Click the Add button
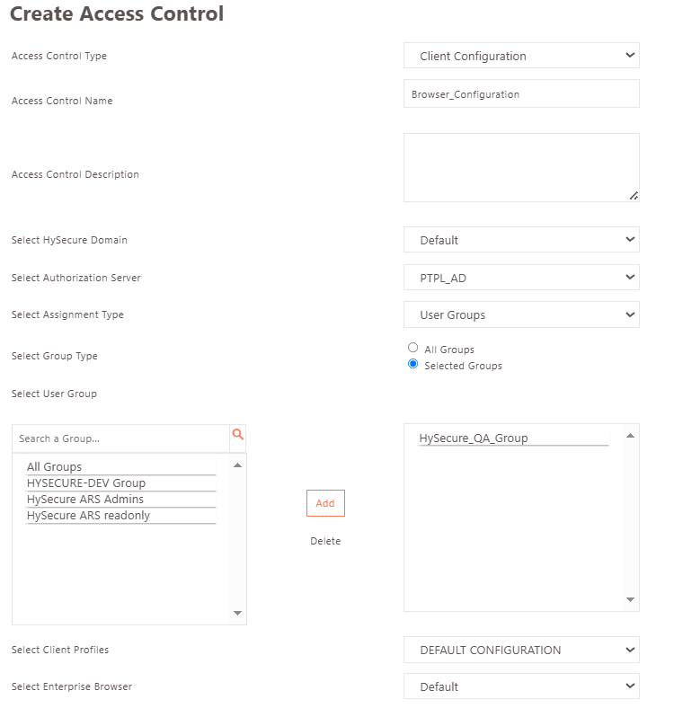674x726 pixels. [325, 503]
